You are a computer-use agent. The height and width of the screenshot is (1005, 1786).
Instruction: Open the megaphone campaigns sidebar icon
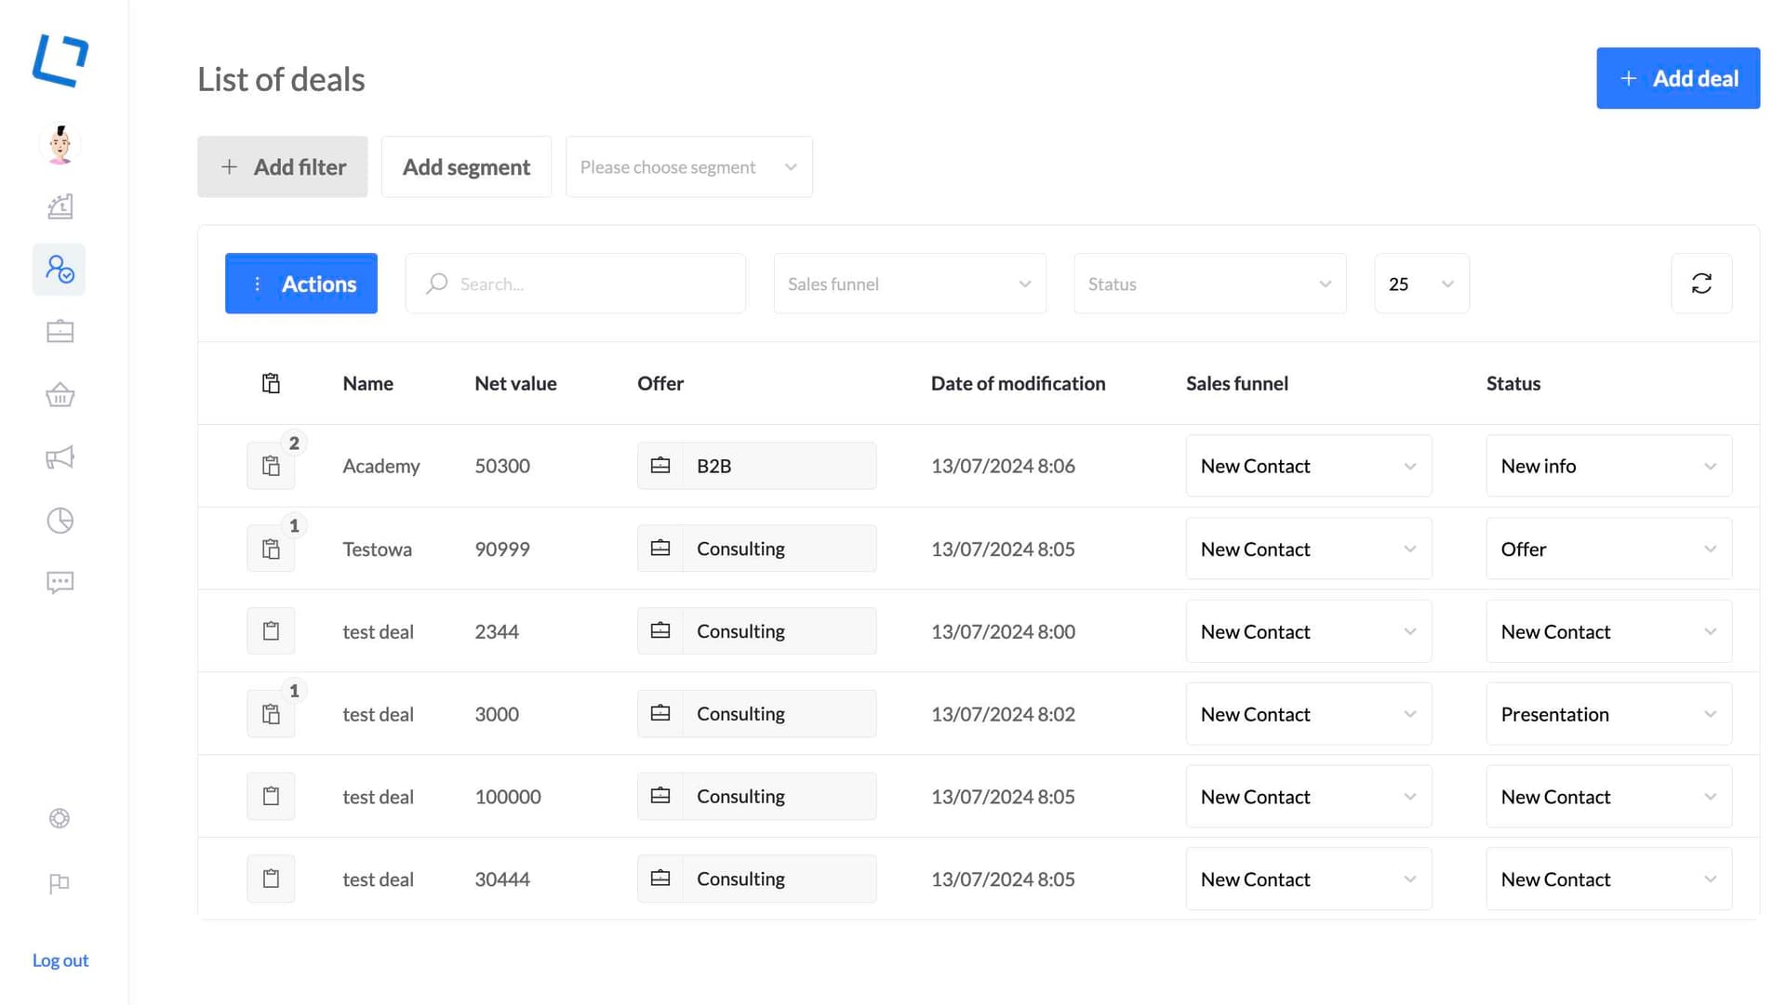[x=60, y=457]
